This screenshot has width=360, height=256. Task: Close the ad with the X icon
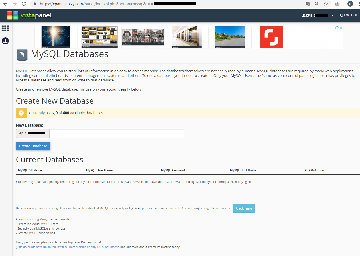click(341, 28)
